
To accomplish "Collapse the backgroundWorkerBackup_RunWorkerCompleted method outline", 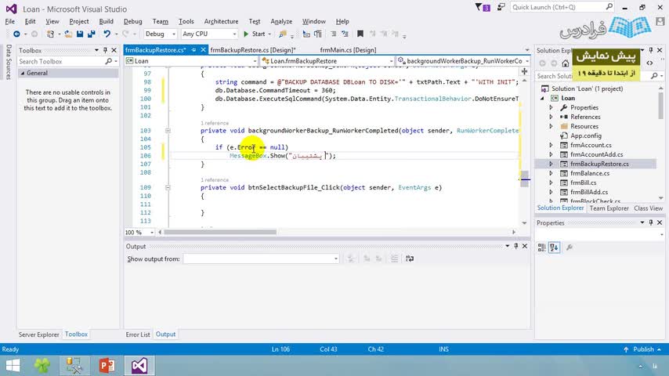I will tap(168, 131).
